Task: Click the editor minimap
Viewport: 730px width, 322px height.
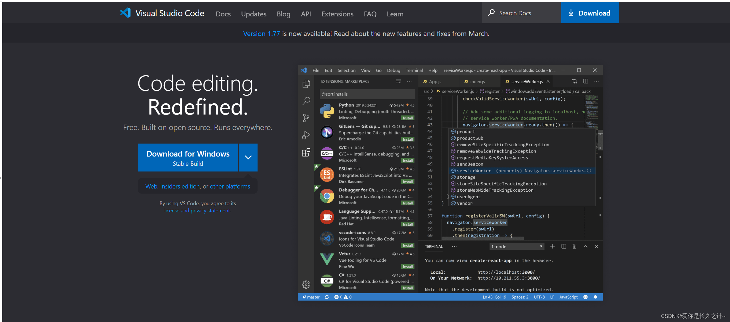Action: click(592, 112)
